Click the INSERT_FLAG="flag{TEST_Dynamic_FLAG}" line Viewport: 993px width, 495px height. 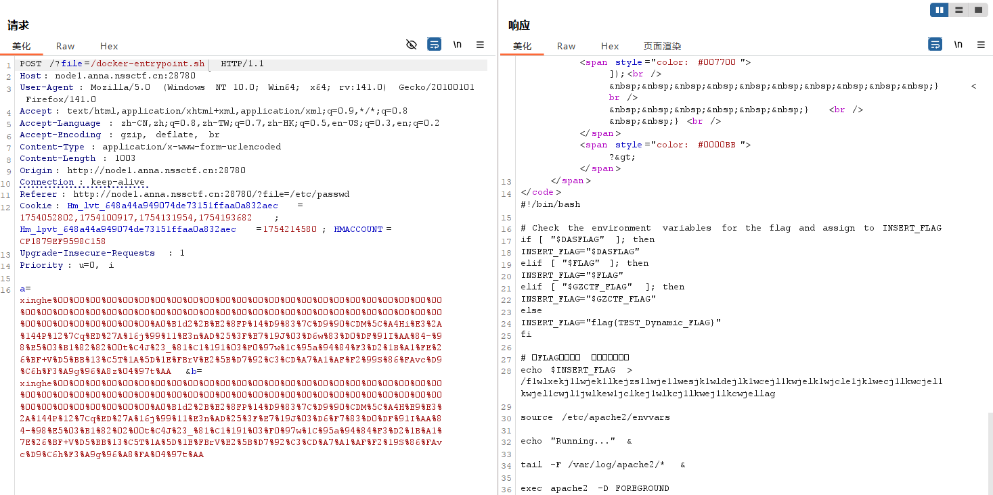click(621, 323)
